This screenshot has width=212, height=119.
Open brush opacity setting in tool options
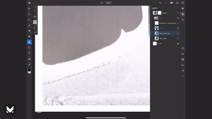click(35, 22)
